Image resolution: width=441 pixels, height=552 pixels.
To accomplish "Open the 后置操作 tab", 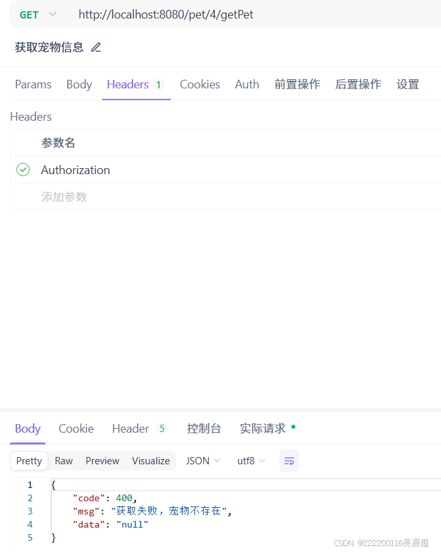I will [358, 84].
